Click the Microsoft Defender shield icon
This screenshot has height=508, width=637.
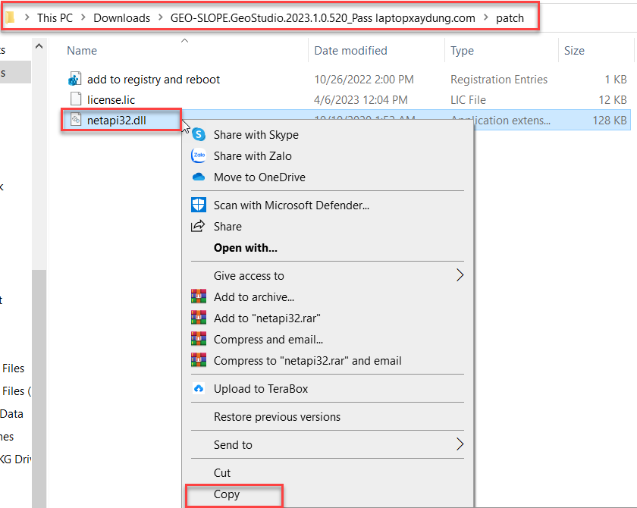[x=199, y=204]
